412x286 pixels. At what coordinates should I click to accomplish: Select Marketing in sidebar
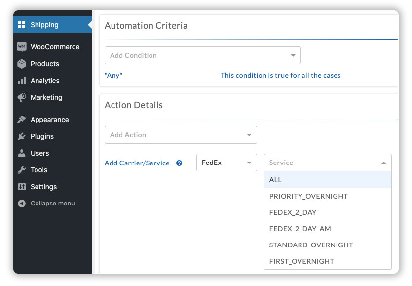(x=53, y=97)
